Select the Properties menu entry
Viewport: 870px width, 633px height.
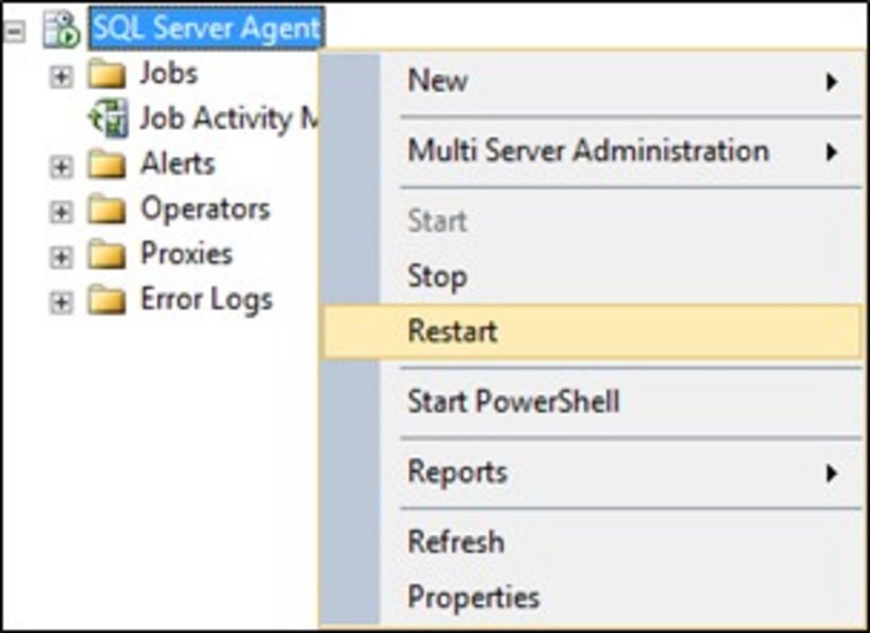click(x=473, y=597)
